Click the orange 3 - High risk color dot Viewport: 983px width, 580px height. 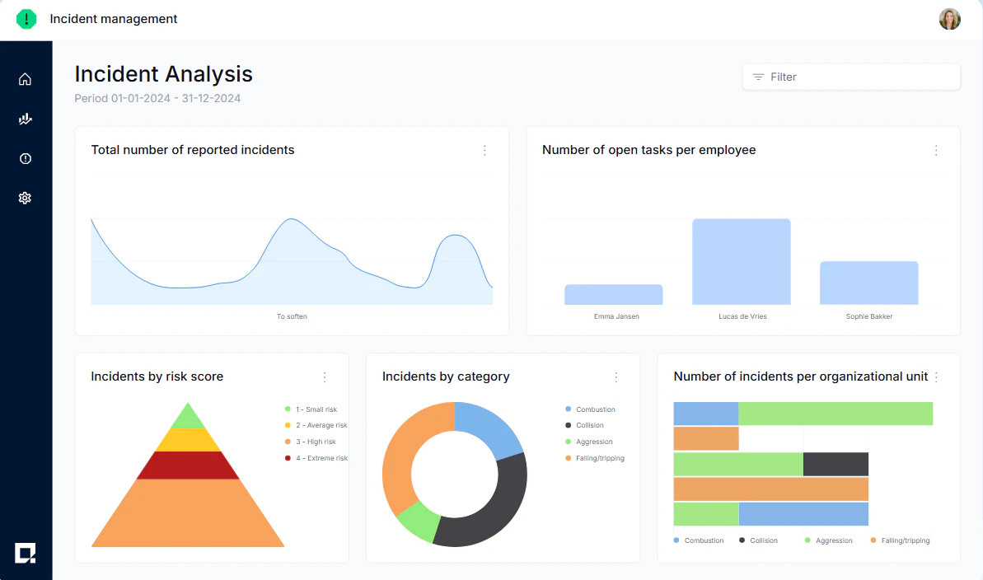coord(288,442)
